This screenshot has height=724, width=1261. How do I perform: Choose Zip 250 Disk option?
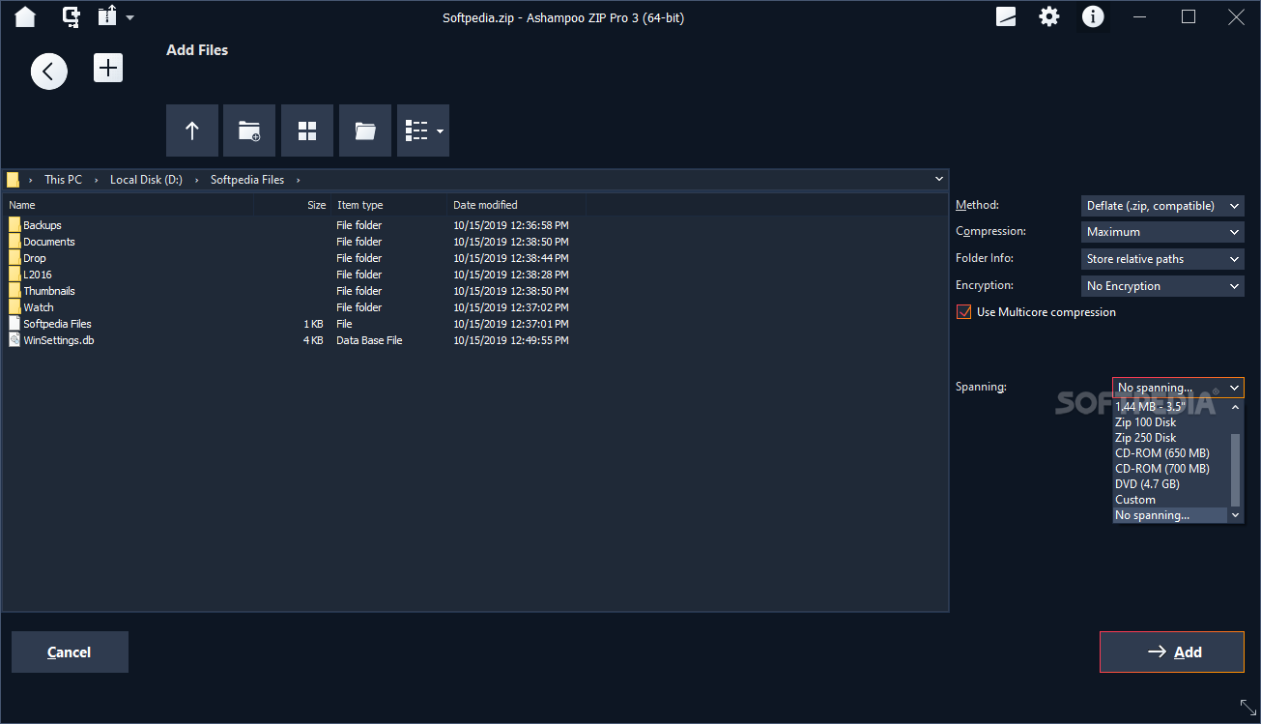pos(1171,438)
